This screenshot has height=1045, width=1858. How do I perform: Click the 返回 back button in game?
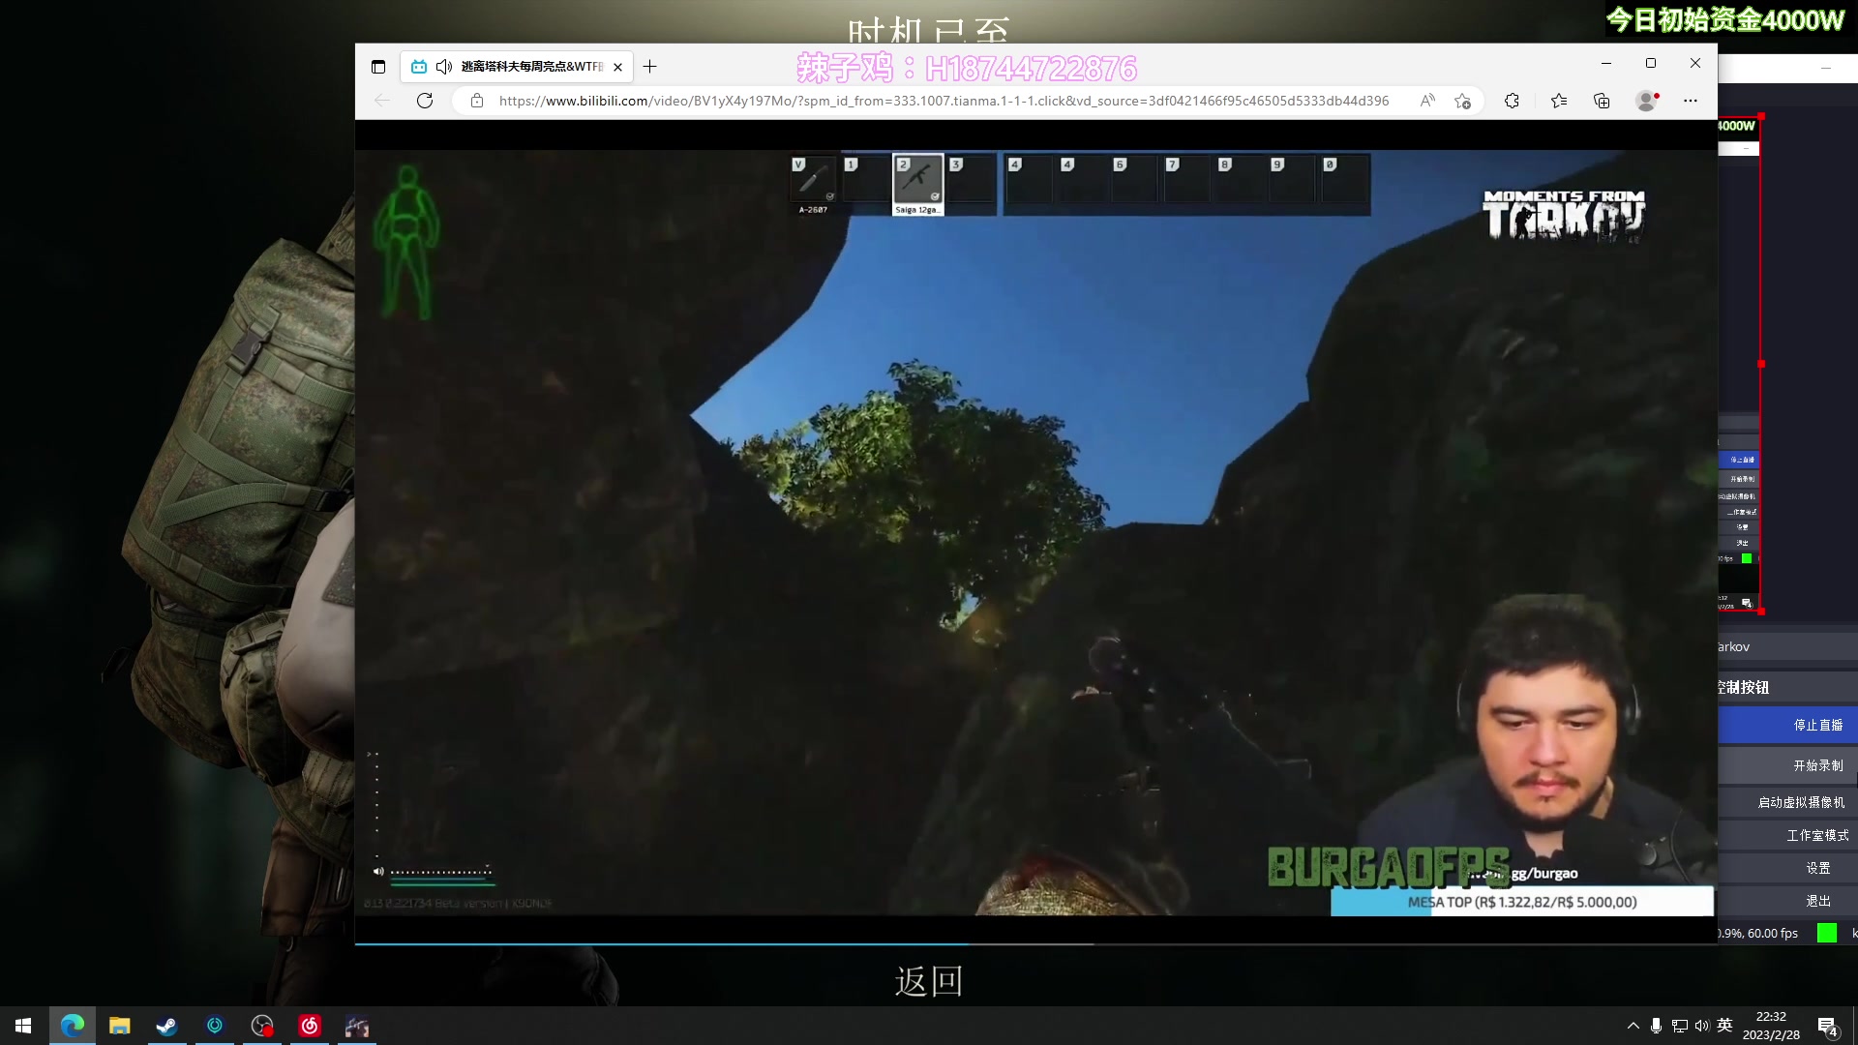[929, 981]
